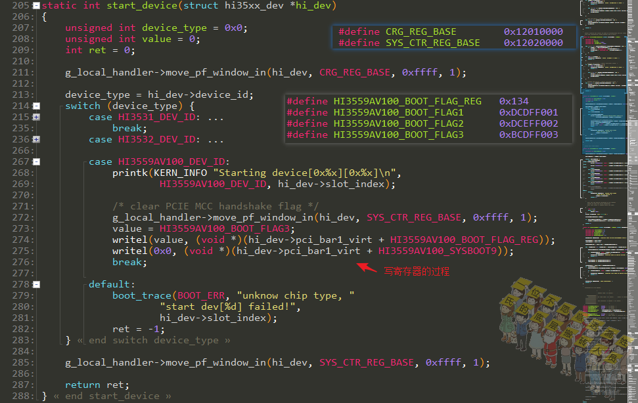
Task: Click HI3559AV100_DEV_ID on case line 267
Action: pyautogui.click(x=171, y=161)
